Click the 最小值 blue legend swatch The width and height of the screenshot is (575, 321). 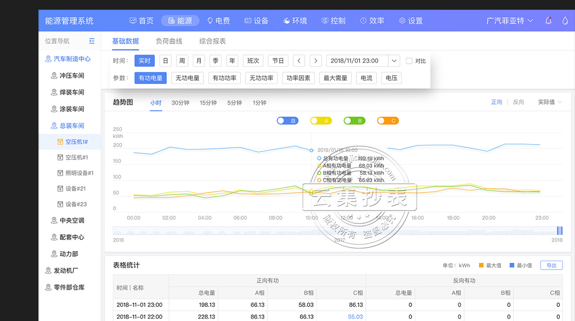pyautogui.click(x=512, y=265)
